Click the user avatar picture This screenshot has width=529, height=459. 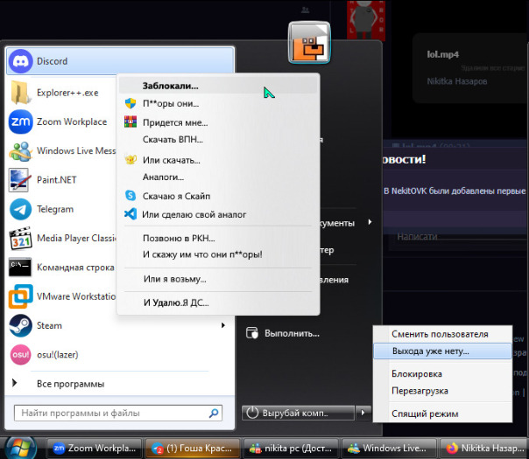pos(309,43)
